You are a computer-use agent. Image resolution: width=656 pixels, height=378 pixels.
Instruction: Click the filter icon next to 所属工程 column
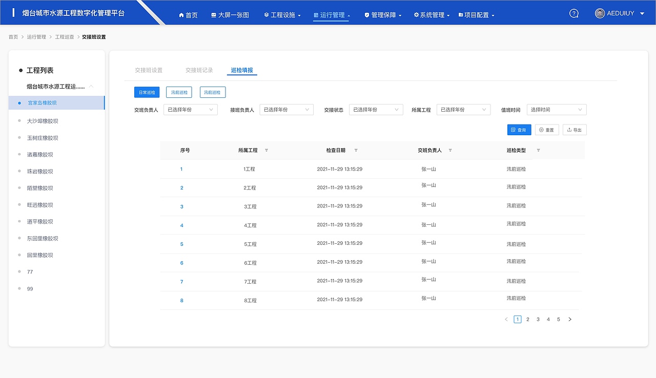266,151
